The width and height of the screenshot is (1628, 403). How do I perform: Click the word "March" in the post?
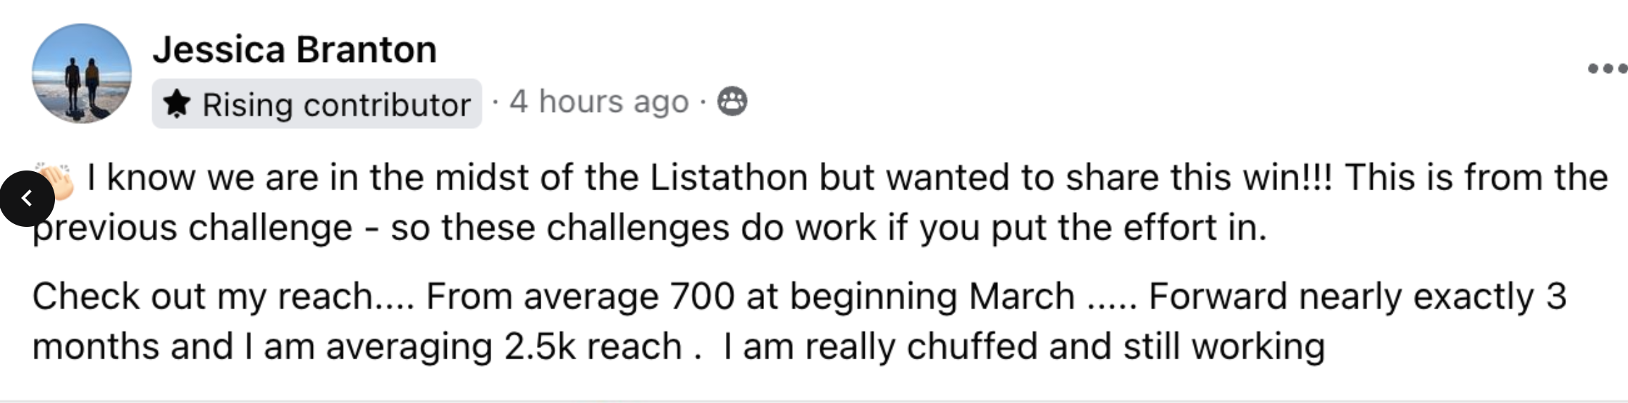pos(1022,297)
